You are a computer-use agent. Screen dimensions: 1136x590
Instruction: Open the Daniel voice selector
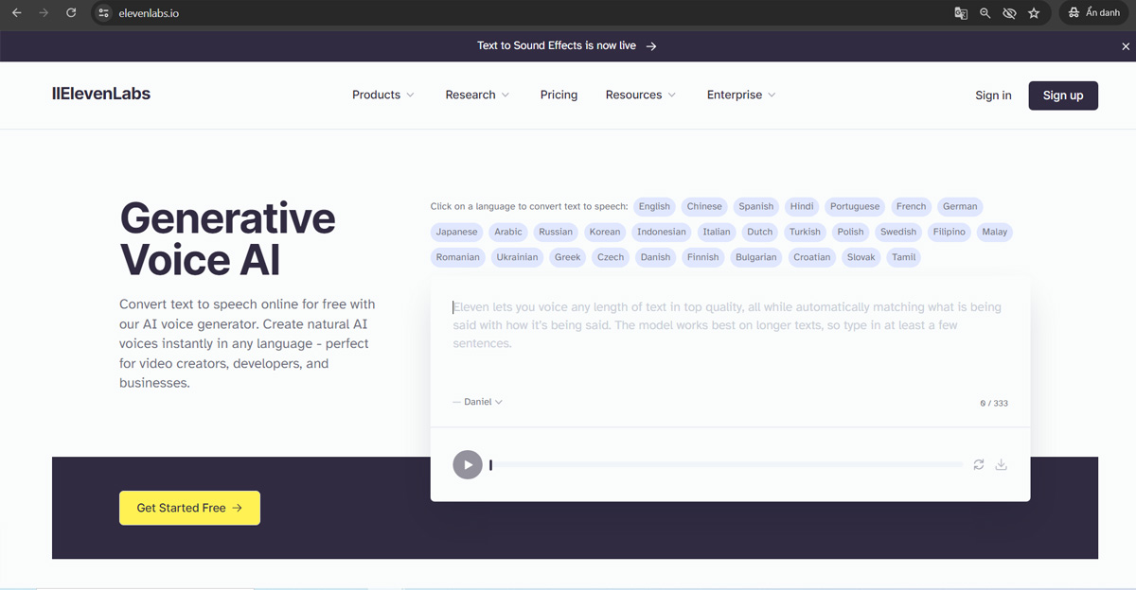coord(478,401)
